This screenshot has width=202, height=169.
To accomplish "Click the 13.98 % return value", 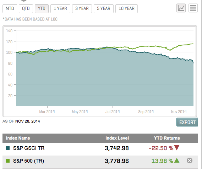I will (162, 161).
